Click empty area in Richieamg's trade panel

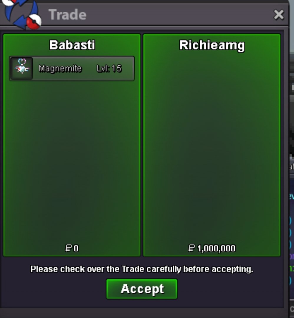[212, 146]
